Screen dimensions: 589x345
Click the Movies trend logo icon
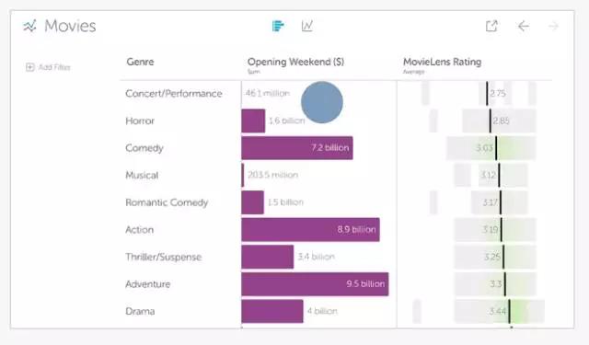[30, 26]
